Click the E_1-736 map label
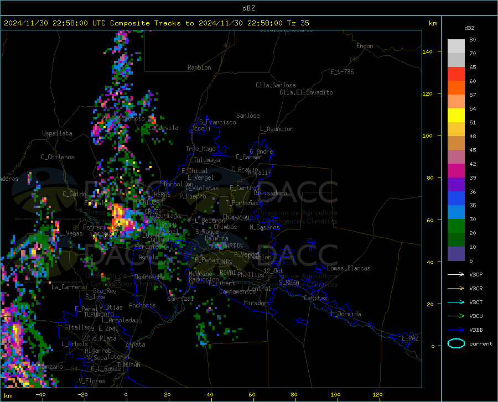This screenshot has height=402, width=498. (x=342, y=72)
